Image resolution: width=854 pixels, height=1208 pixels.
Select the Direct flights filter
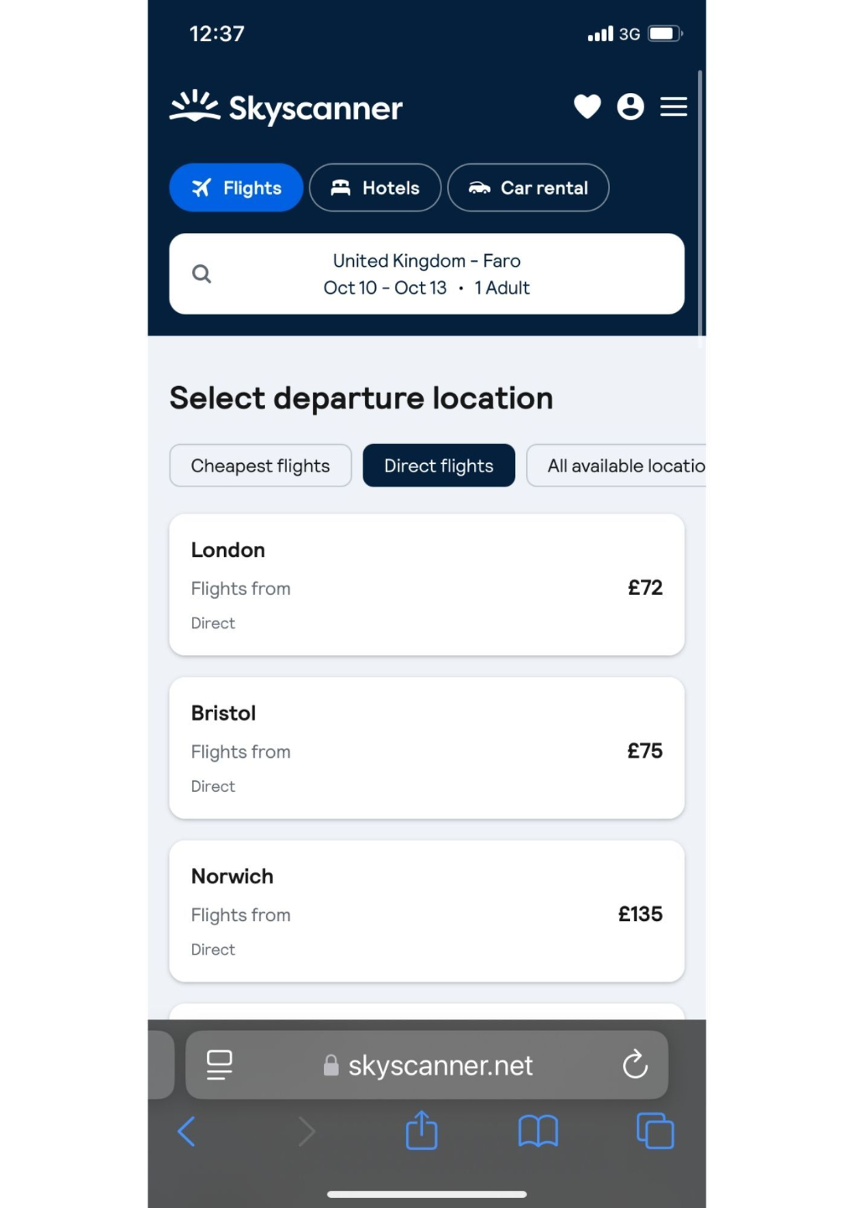[x=439, y=466]
